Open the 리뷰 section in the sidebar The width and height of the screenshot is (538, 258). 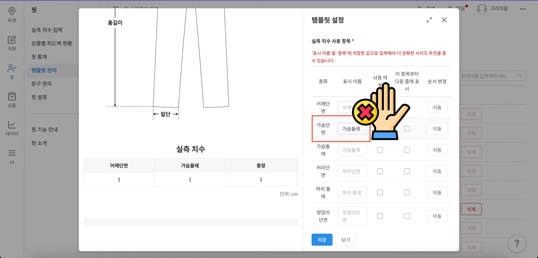[x=12, y=43]
